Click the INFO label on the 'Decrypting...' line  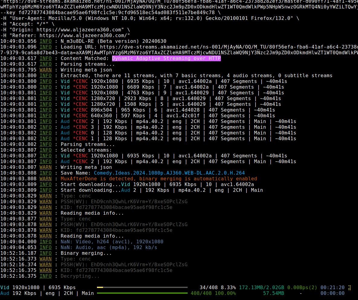(x=46, y=276)
